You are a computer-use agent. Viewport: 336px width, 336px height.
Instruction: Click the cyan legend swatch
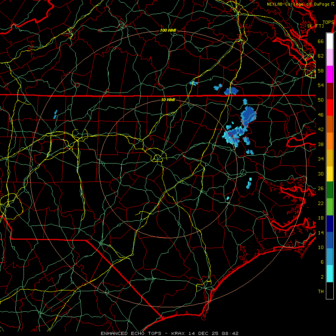coord(330,274)
